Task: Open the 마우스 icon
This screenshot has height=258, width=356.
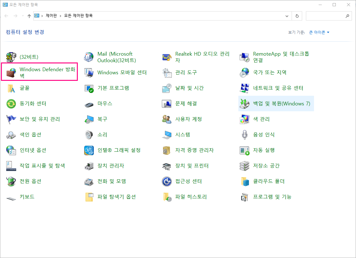Action: [x=89, y=104]
